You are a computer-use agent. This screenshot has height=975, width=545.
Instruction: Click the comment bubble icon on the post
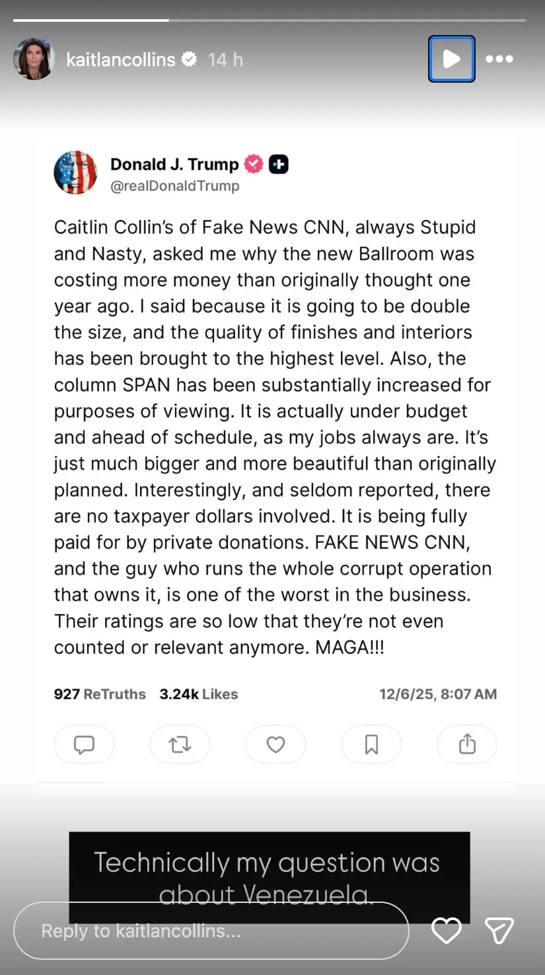[84, 744]
